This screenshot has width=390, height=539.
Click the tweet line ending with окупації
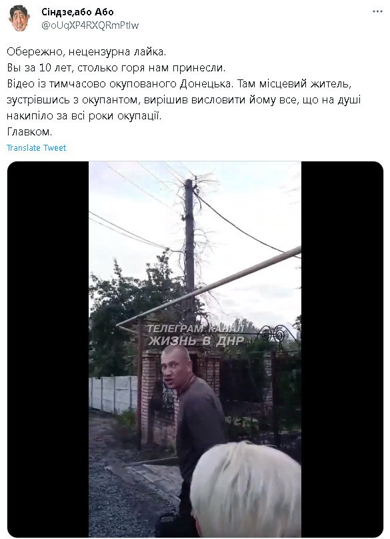84,116
